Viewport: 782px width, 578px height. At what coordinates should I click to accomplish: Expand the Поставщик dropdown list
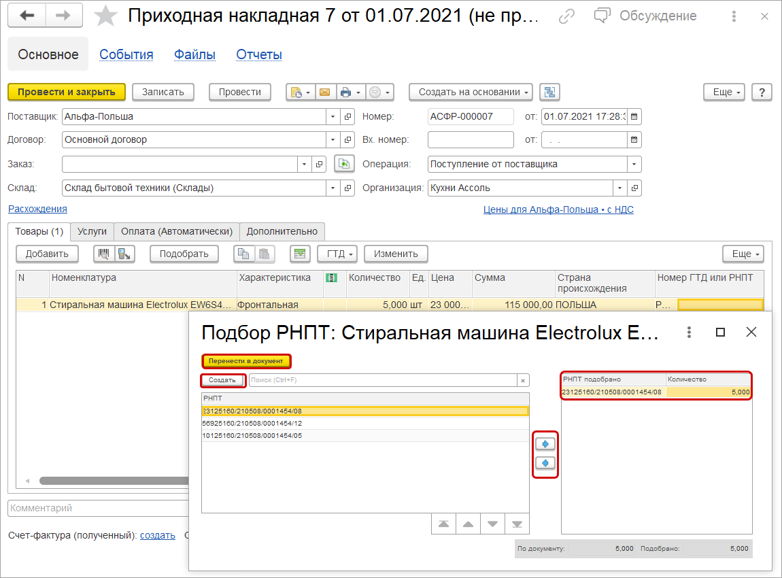click(x=333, y=117)
